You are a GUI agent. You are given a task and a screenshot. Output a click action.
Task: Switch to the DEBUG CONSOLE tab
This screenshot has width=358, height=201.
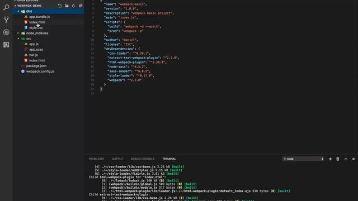[143, 159]
